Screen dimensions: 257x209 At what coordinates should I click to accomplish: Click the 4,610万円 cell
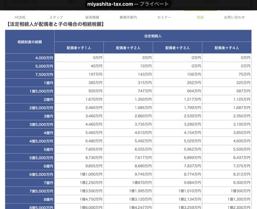pos(128,133)
